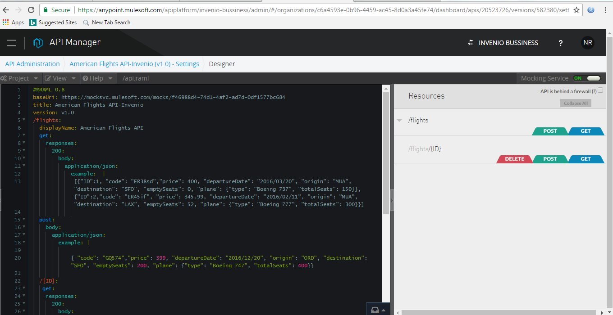Open the View dropdown menu

tap(60, 78)
